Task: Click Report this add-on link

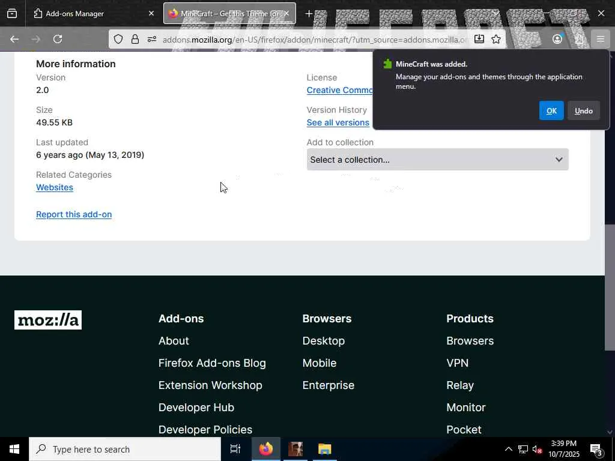Action: click(x=74, y=214)
